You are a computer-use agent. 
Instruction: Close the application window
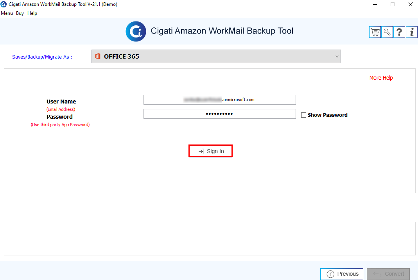pyautogui.click(x=411, y=4)
